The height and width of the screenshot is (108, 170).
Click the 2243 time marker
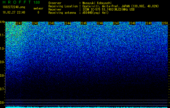[x=51, y=23]
